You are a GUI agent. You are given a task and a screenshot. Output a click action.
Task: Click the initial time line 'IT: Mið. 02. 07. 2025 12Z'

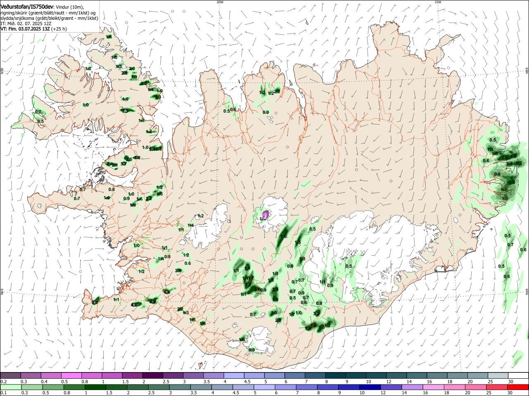point(26,24)
